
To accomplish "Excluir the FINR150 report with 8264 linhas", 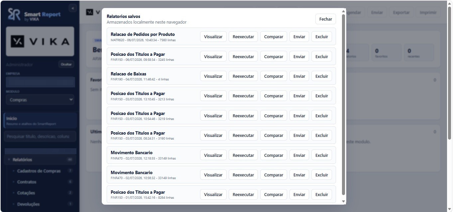I will point(321,194).
